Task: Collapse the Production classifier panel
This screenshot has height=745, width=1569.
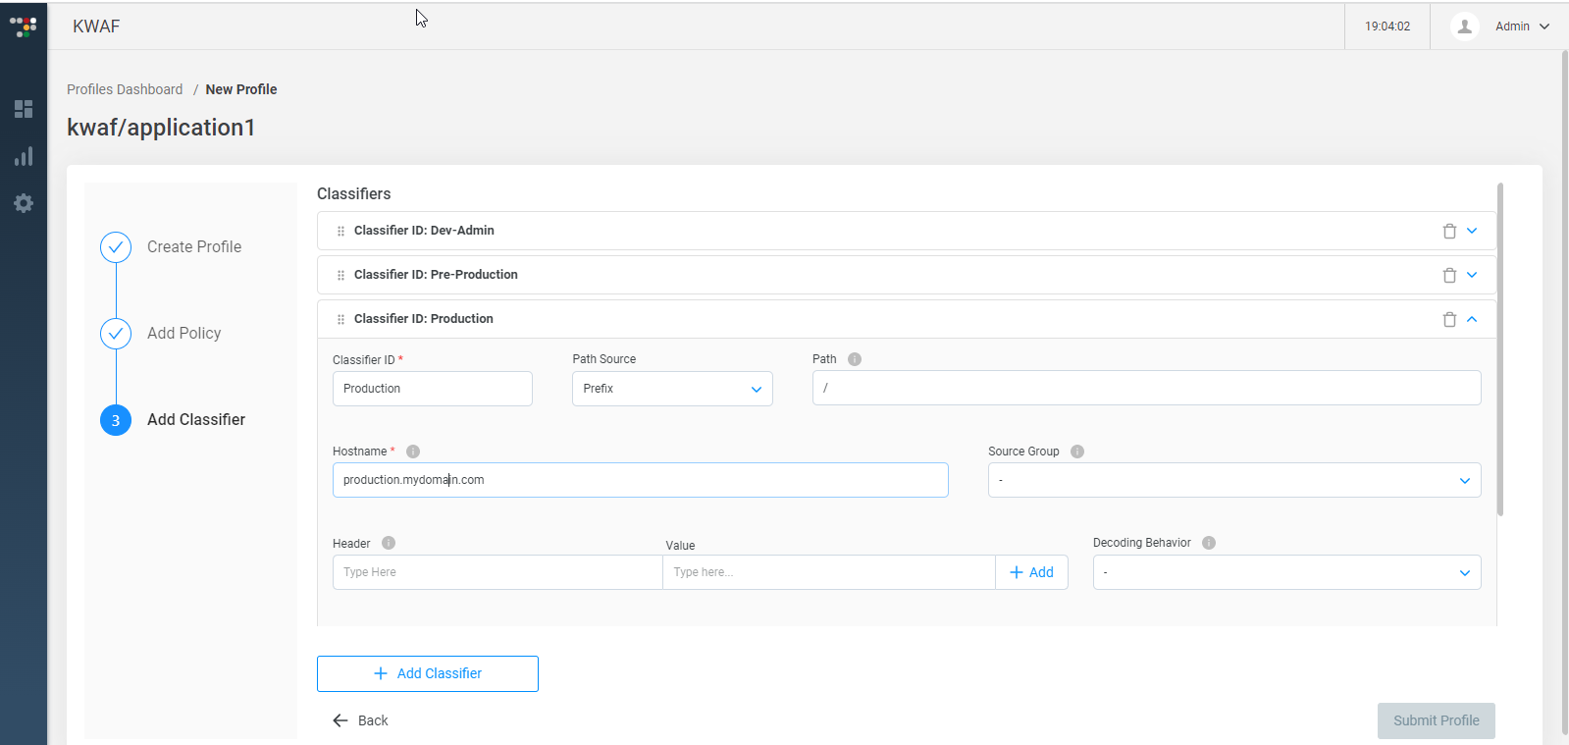Action: pyautogui.click(x=1472, y=319)
